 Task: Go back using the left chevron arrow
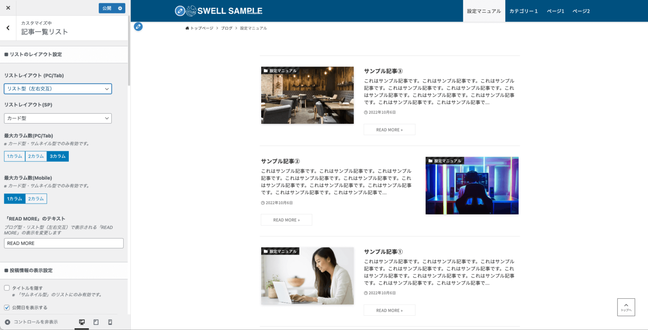pyautogui.click(x=8, y=27)
